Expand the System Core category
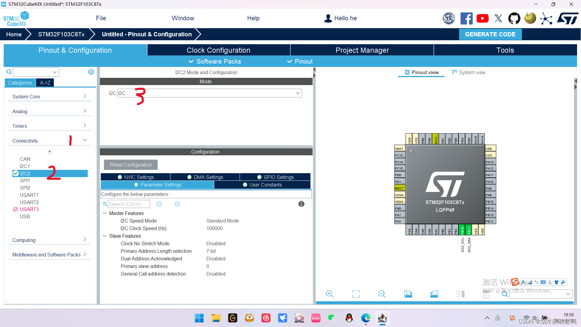The image size is (581, 327). pyautogui.click(x=50, y=97)
